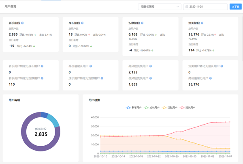Click the dropdown chevron of 设备ID策略
The height and width of the screenshot is (164, 243).
[x=178, y=6]
